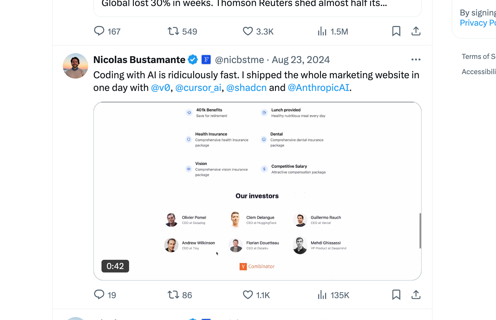Share the Coding with AI tweet
This screenshot has height=320, width=496.
click(416, 295)
